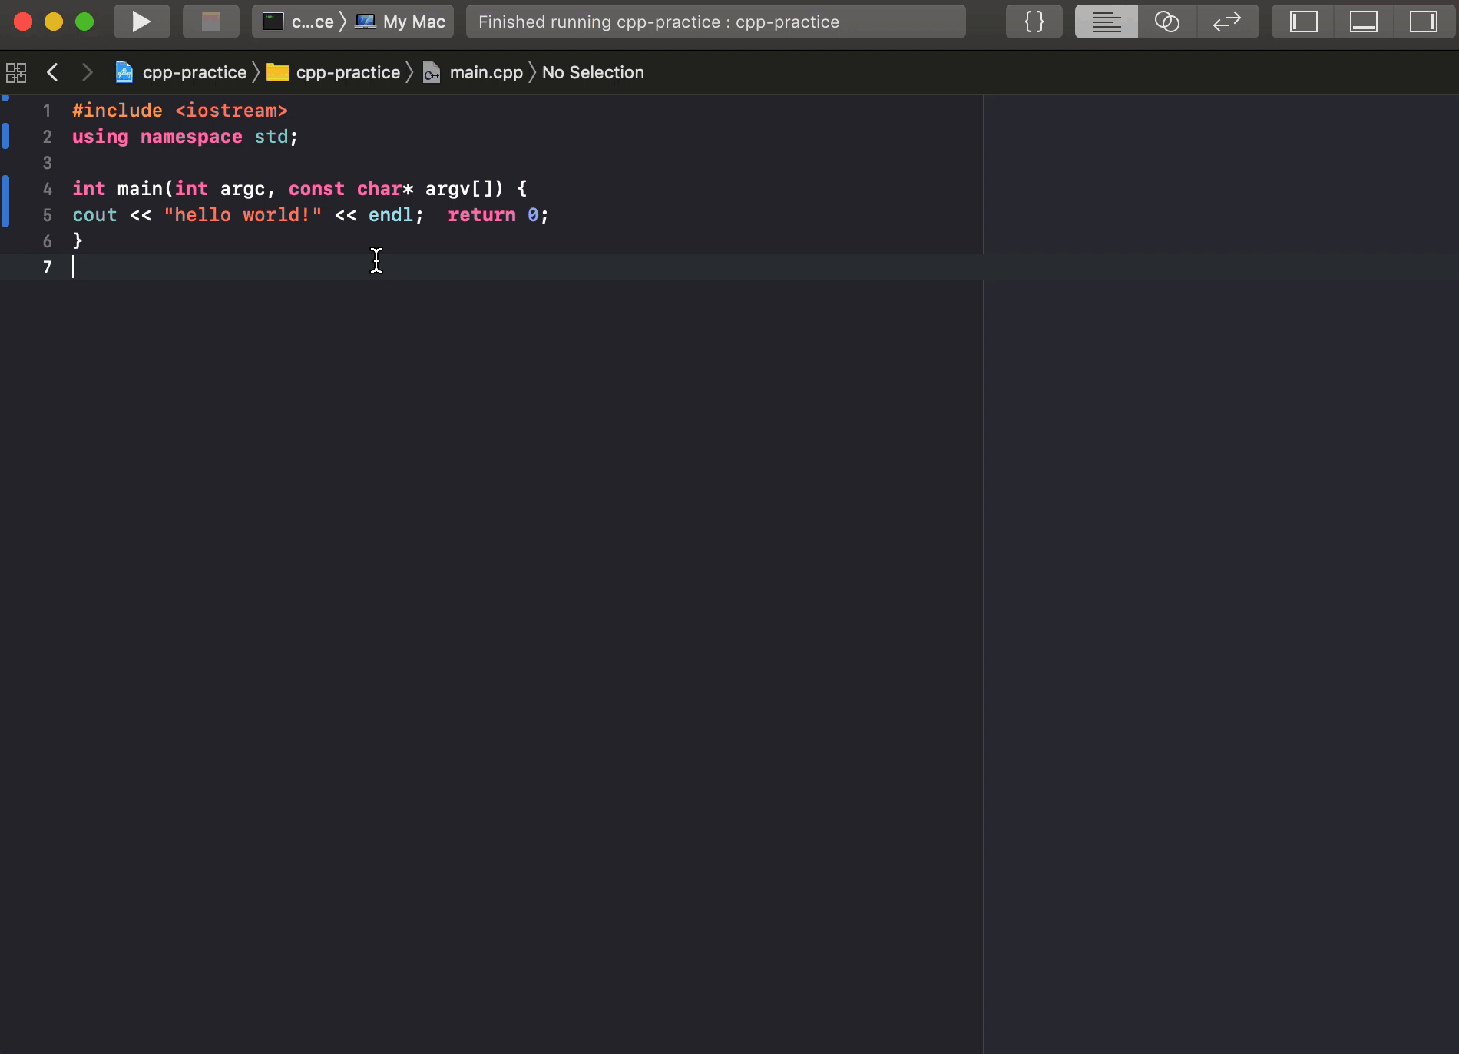Toggle the Debug area bottom panel
The width and height of the screenshot is (1459, 1054).
pyautogui.click(x=1364, y=22)
